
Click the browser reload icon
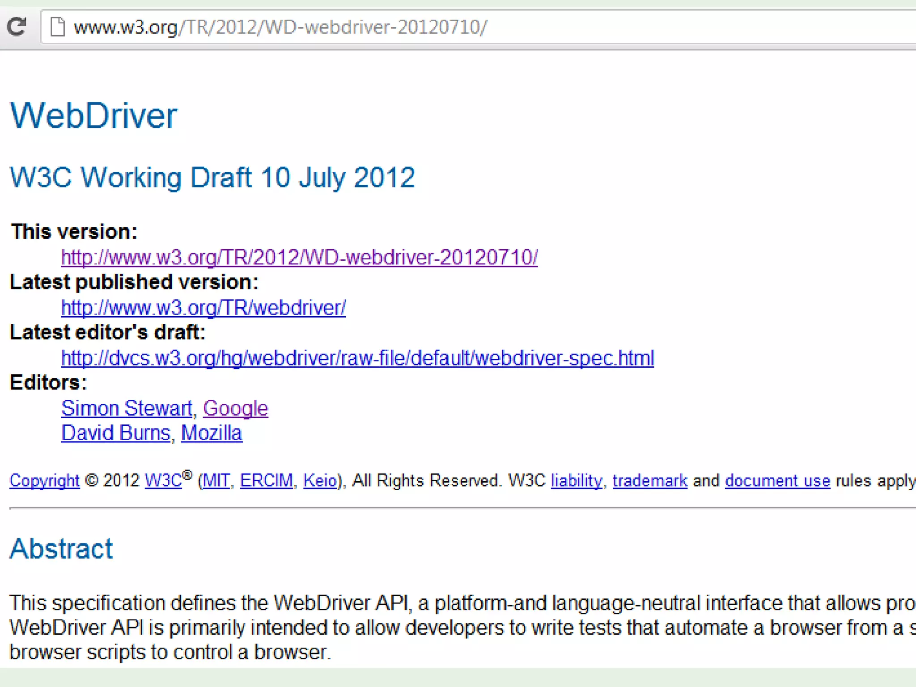click(x=17, y=26)
